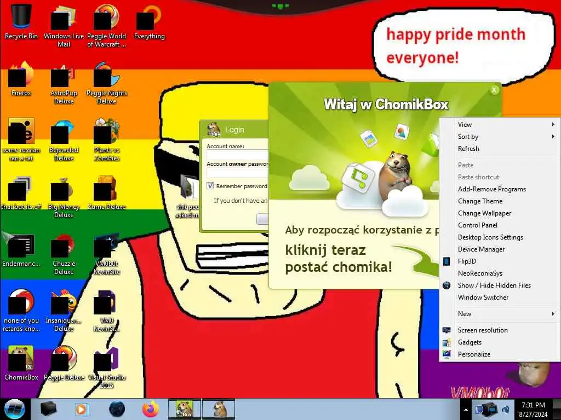The image size is (561, 420).
Task: Click the hamster mascot in ChomikBox popup
Action: [395, 175]
